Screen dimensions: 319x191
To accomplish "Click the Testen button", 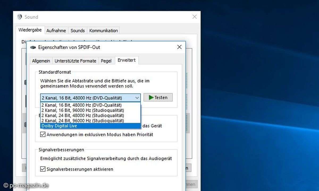I will (158, 97).
